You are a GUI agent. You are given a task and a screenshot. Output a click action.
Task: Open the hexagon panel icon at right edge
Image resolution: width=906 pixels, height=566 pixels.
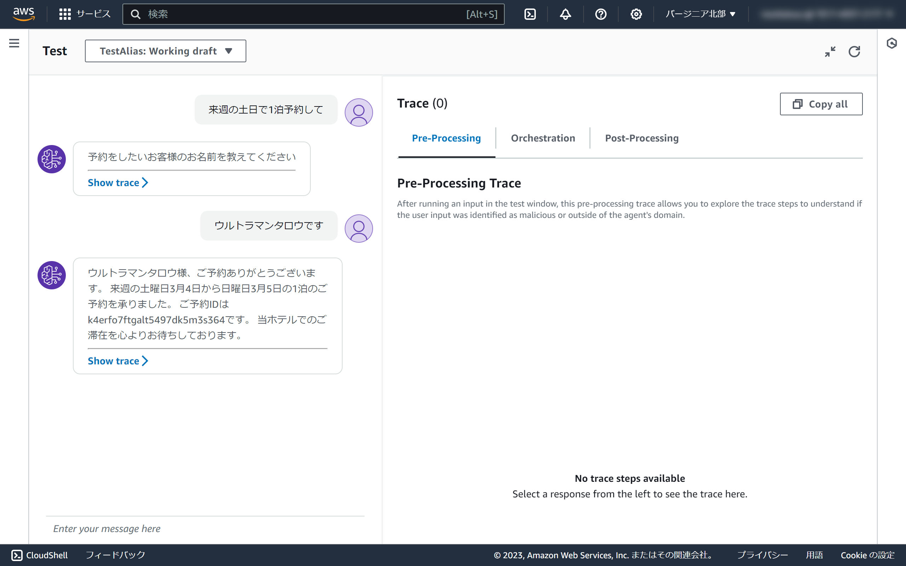pos(891,44)
